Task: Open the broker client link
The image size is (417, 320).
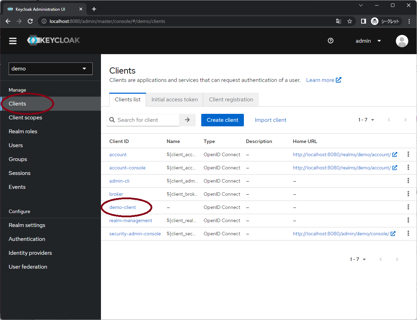Action: tap(116, 194)
